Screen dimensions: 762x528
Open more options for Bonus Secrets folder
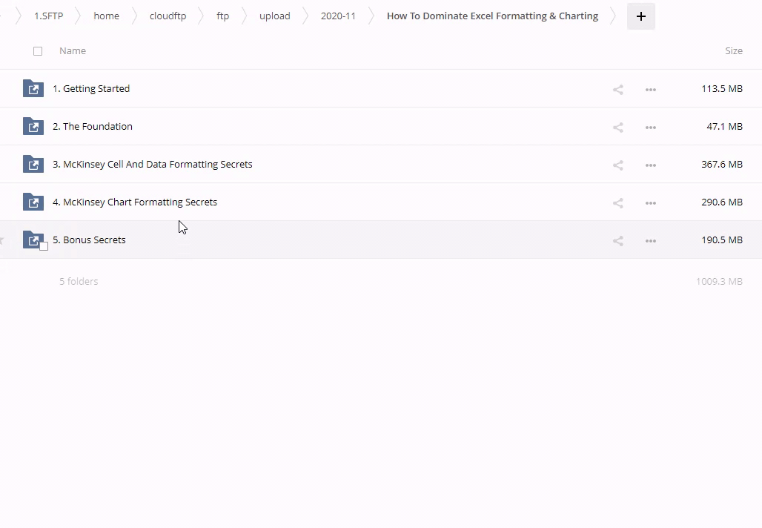click(650, 241)
